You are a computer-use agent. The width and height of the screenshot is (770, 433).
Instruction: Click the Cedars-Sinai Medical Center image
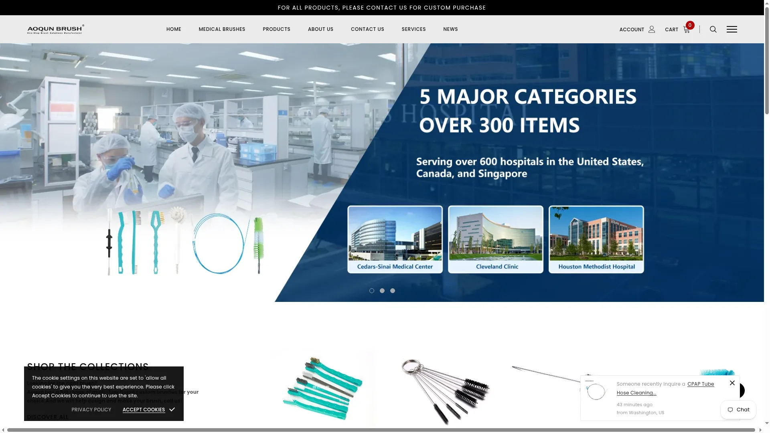pos(395,239)
